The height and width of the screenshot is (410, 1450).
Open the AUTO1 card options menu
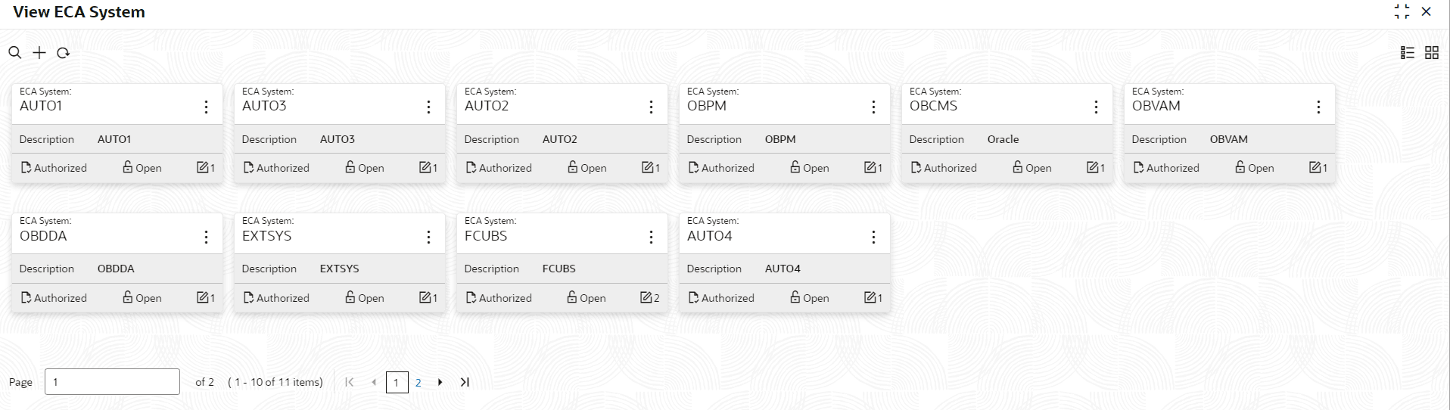pos(206,107)
